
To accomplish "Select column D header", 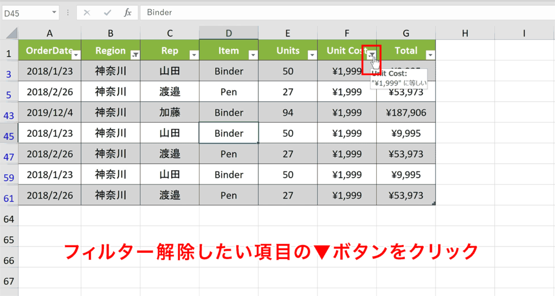I will tap(229, 33).
